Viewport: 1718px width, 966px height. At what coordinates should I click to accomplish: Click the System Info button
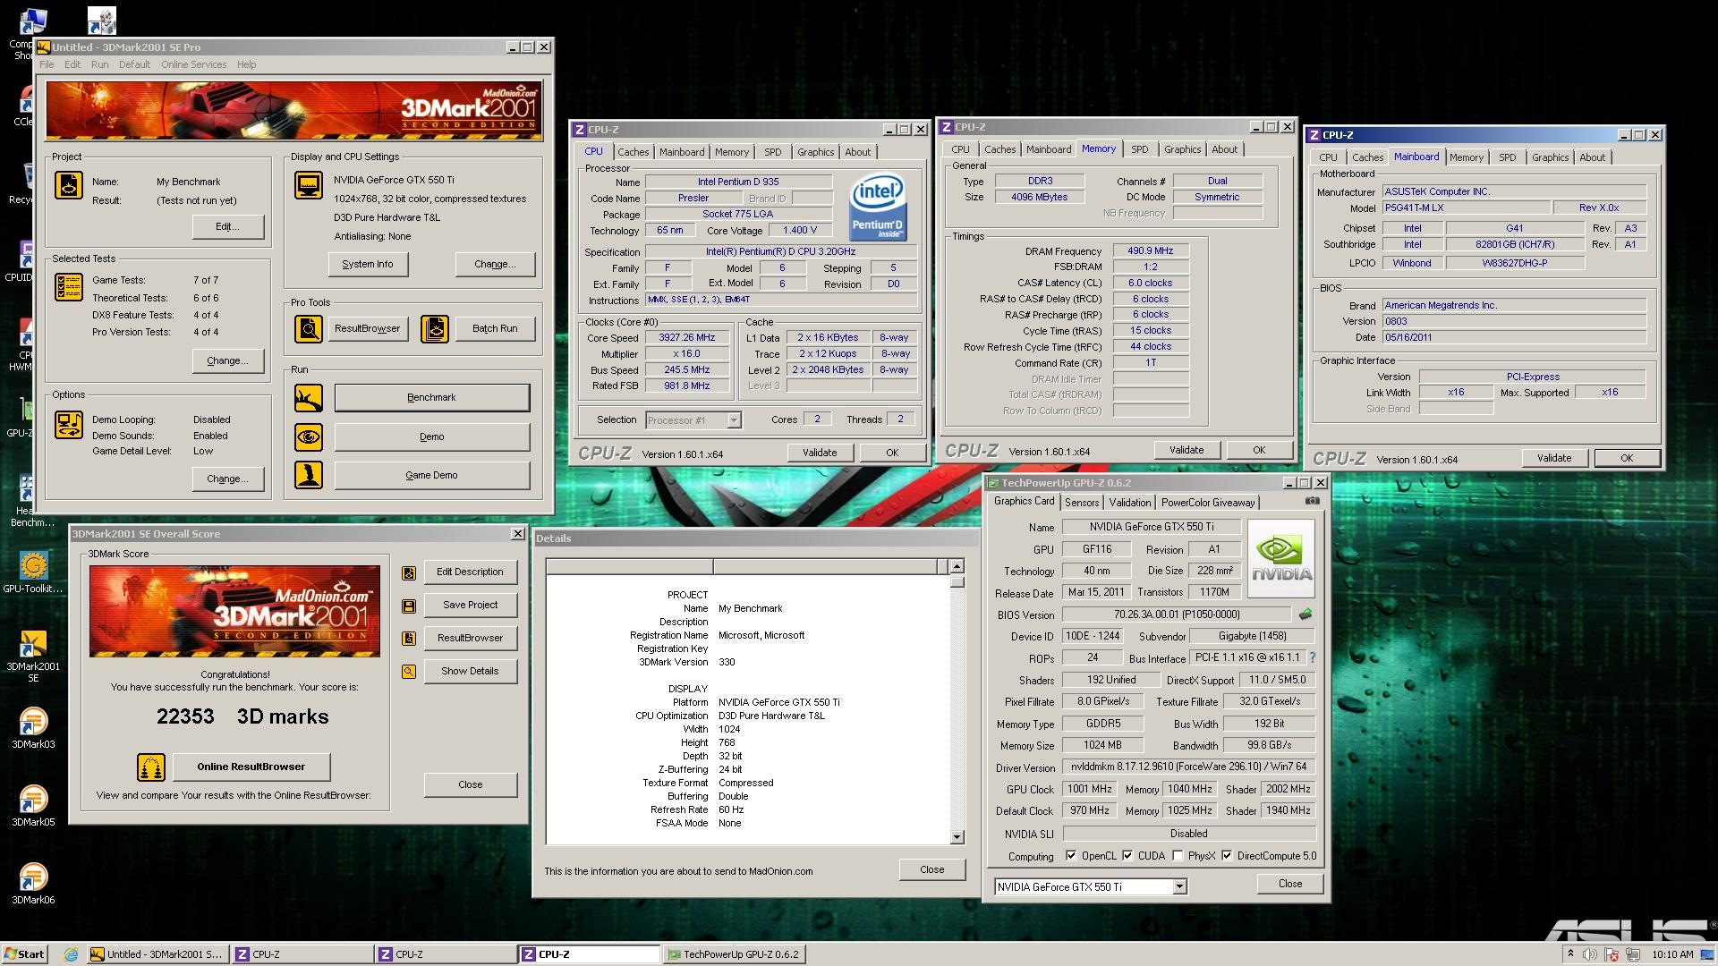point(368,265)
